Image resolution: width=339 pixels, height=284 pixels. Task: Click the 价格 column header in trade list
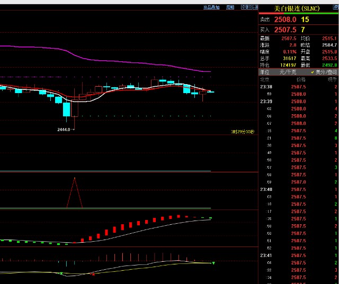point(301,79)
